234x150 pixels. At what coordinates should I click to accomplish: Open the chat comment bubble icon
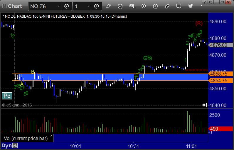(179, 6)
